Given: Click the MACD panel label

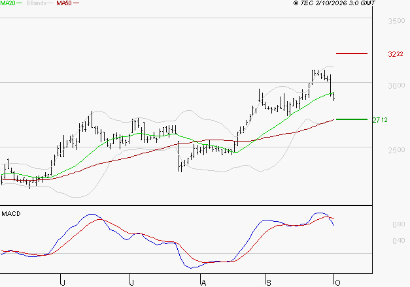Looking at the screenshot, I should coord(11,214).
